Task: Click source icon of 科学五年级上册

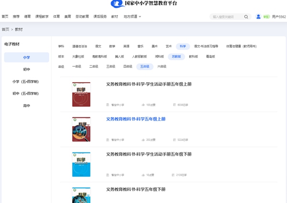Action: [108, 140]
